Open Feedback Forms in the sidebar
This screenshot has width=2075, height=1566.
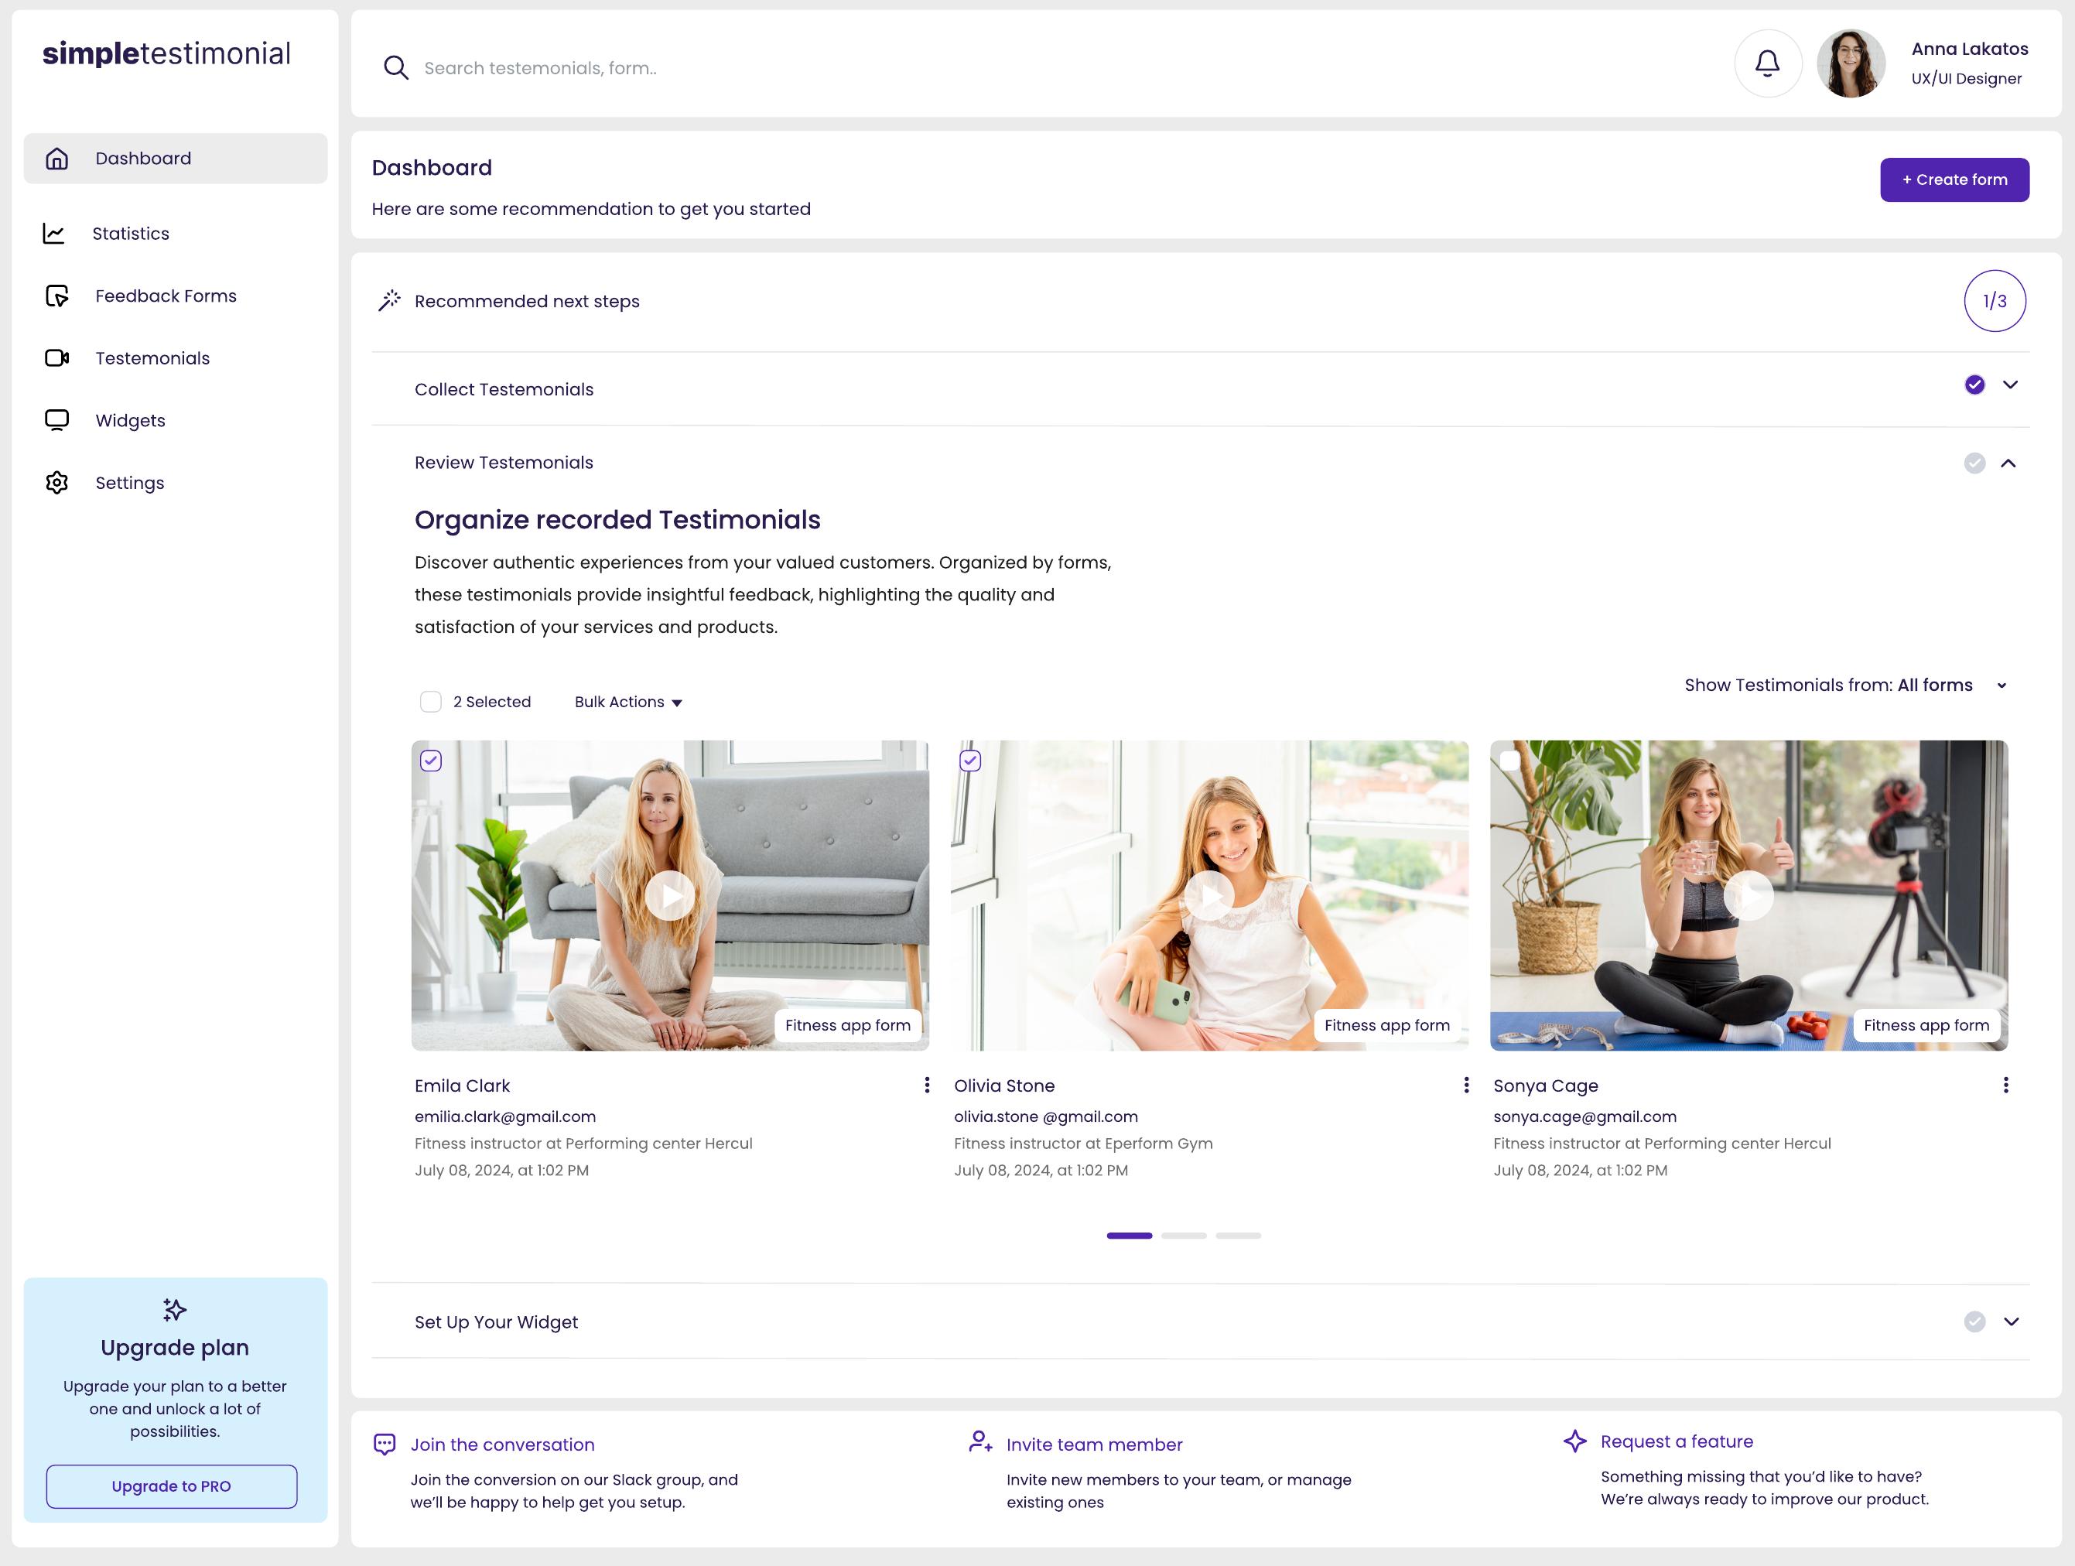[166, 296]
